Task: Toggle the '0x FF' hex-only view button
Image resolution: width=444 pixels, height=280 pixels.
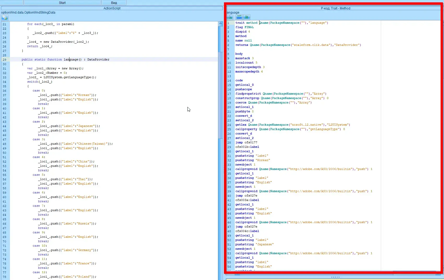Action: [247, 17]
